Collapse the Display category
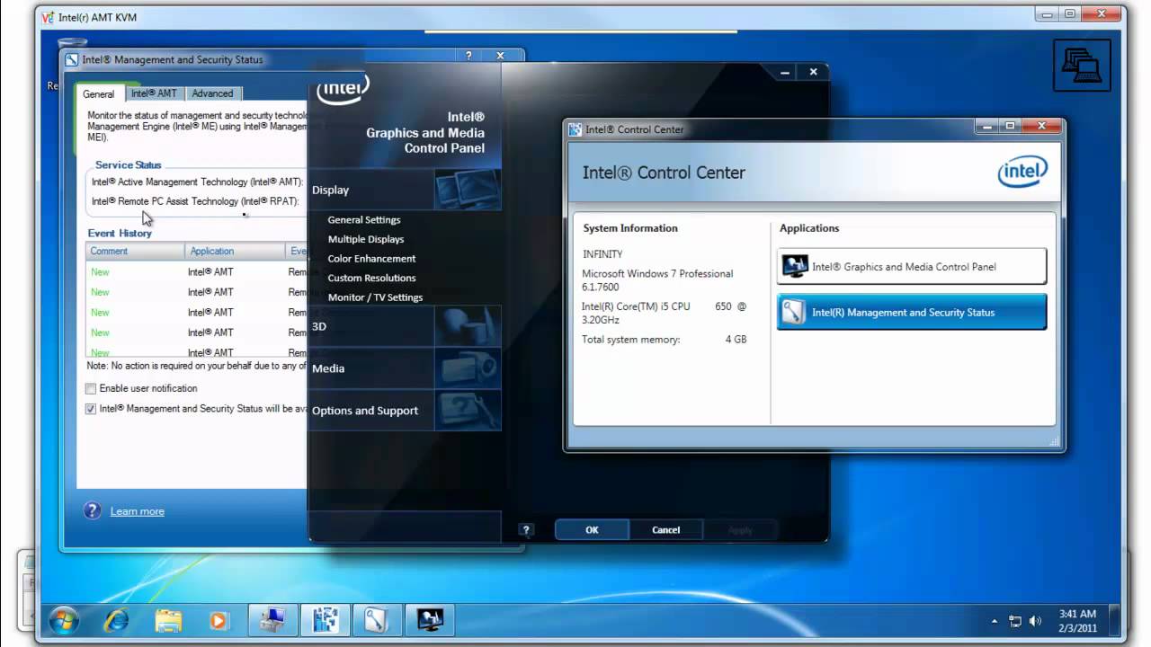This screenshot has height=647, width=1151. (x=405, y=190)
